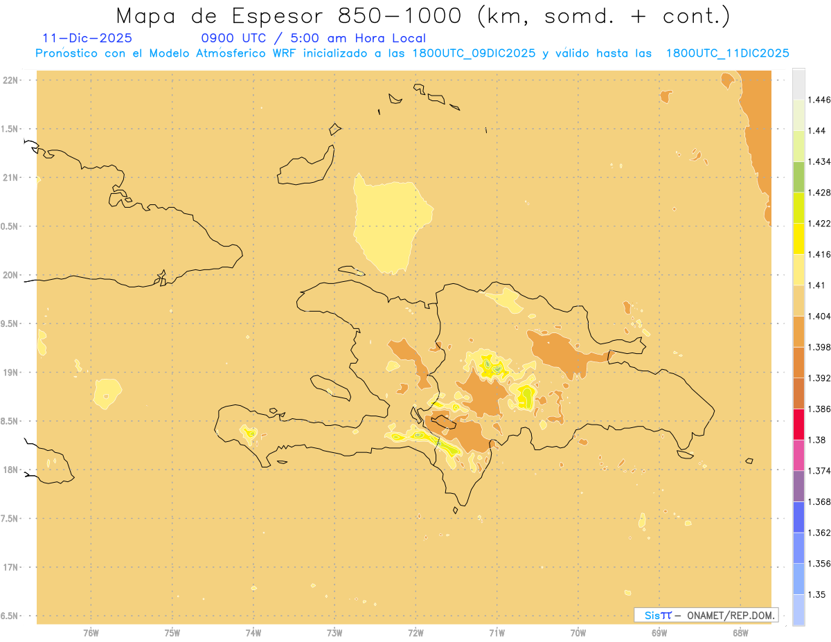The image size is (831, 642).
Task: Click the 18N latitude axis label
Action: point(12,470)
